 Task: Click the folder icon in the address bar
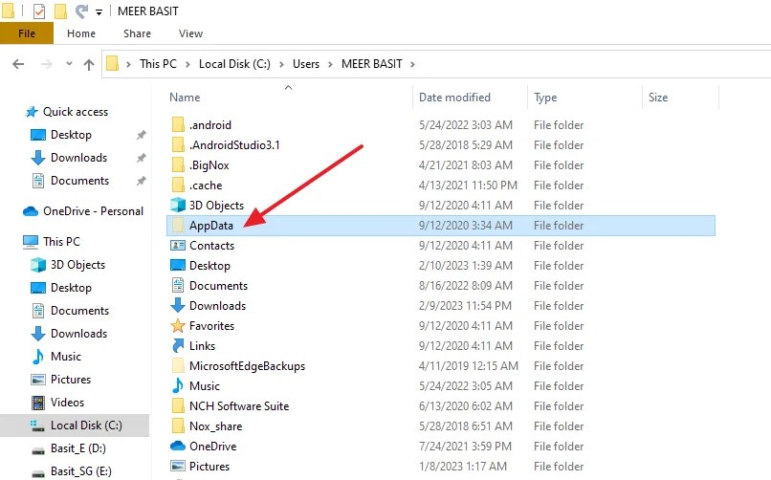click(113, 64)
